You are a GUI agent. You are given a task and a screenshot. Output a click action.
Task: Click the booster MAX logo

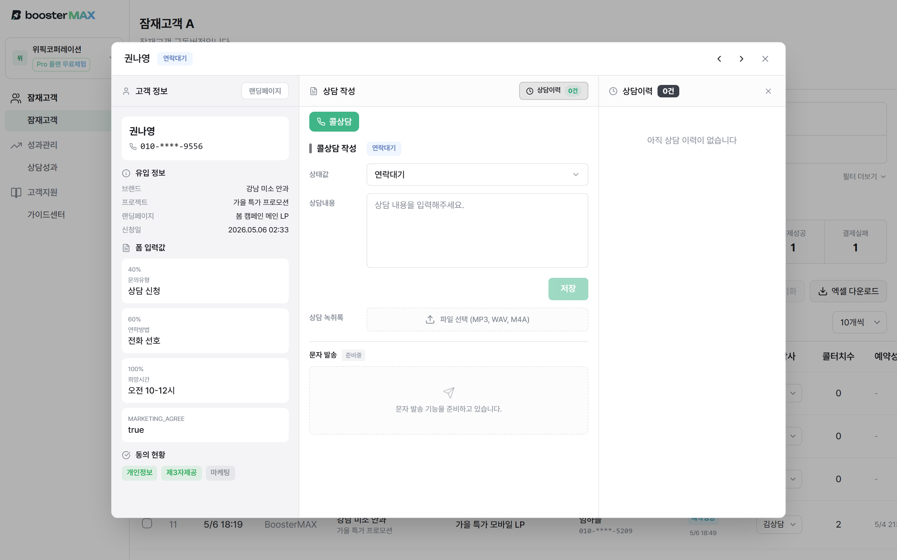click(53, 15)
